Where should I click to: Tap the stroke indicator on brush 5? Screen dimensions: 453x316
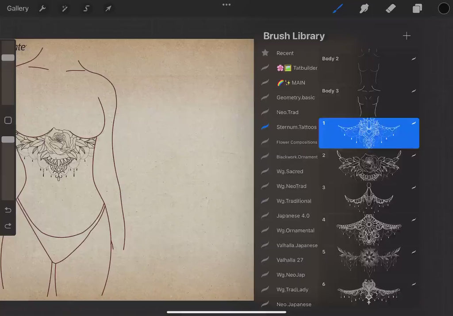(x=414, y=251)
